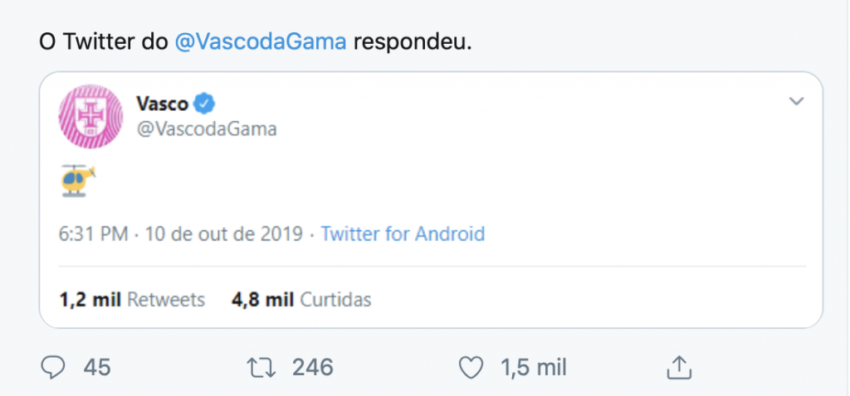Open the Twitter for Android source link

click(x=403, y=234)
